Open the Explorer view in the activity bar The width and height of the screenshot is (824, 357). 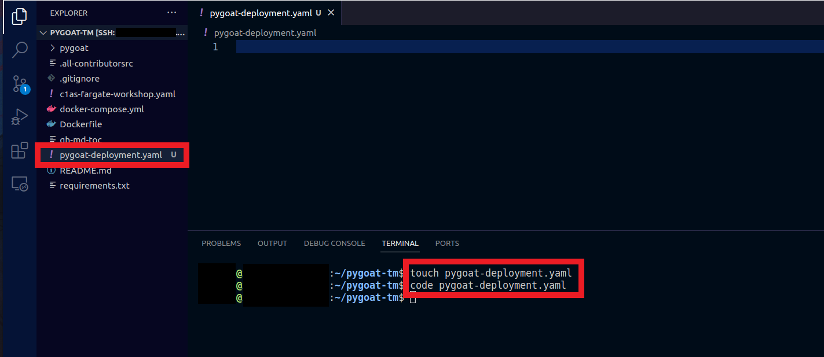pos(20,16)
